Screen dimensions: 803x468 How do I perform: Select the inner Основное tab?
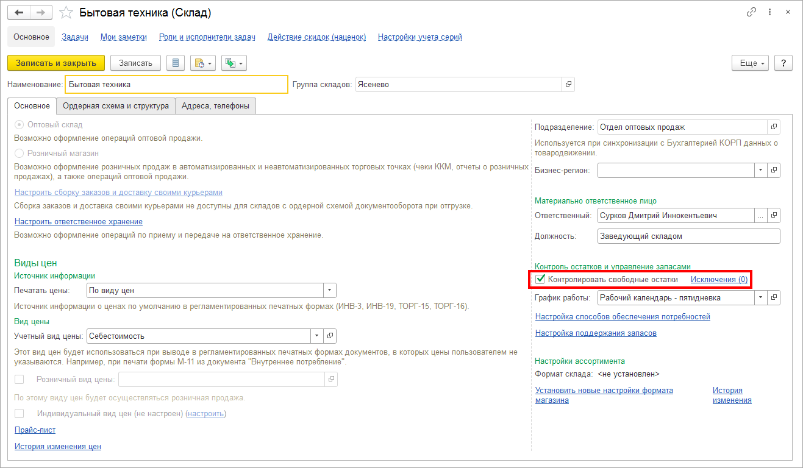click(x=32, y=105)
